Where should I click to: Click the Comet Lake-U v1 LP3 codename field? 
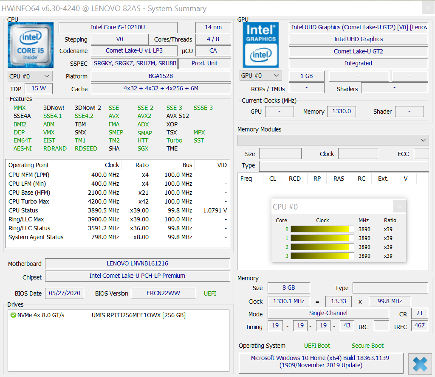click(x=134, y=51)
